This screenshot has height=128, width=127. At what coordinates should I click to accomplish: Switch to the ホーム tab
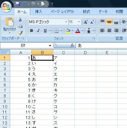pyautogui.click(x=22, y=12)
